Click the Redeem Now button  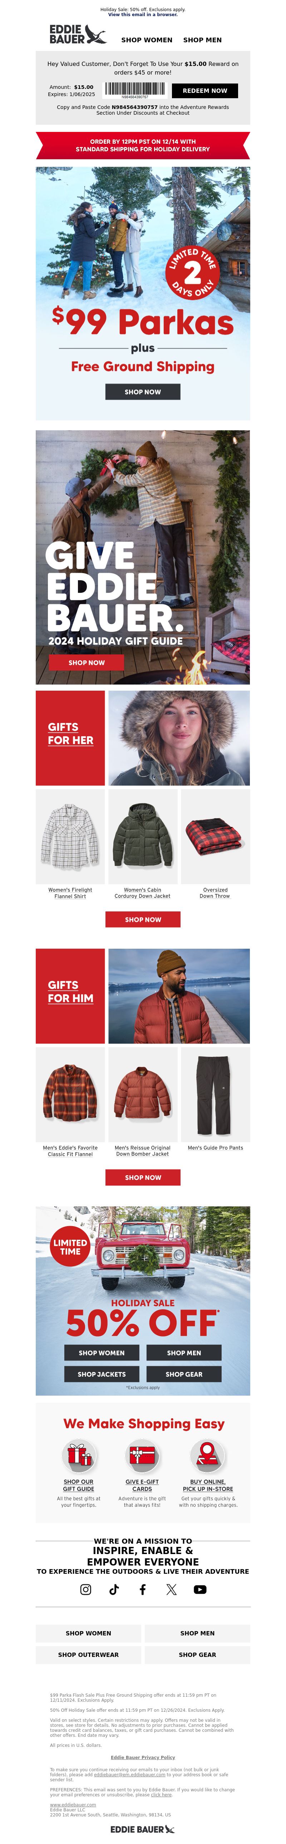205,91
